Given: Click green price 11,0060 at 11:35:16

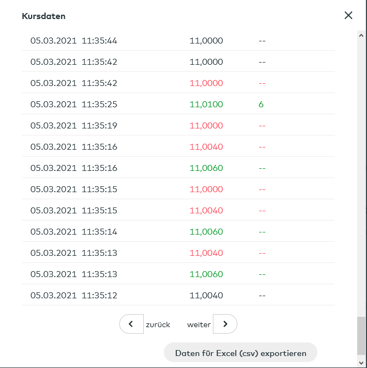Looking at the screenshot, I should tap(206, 168).
